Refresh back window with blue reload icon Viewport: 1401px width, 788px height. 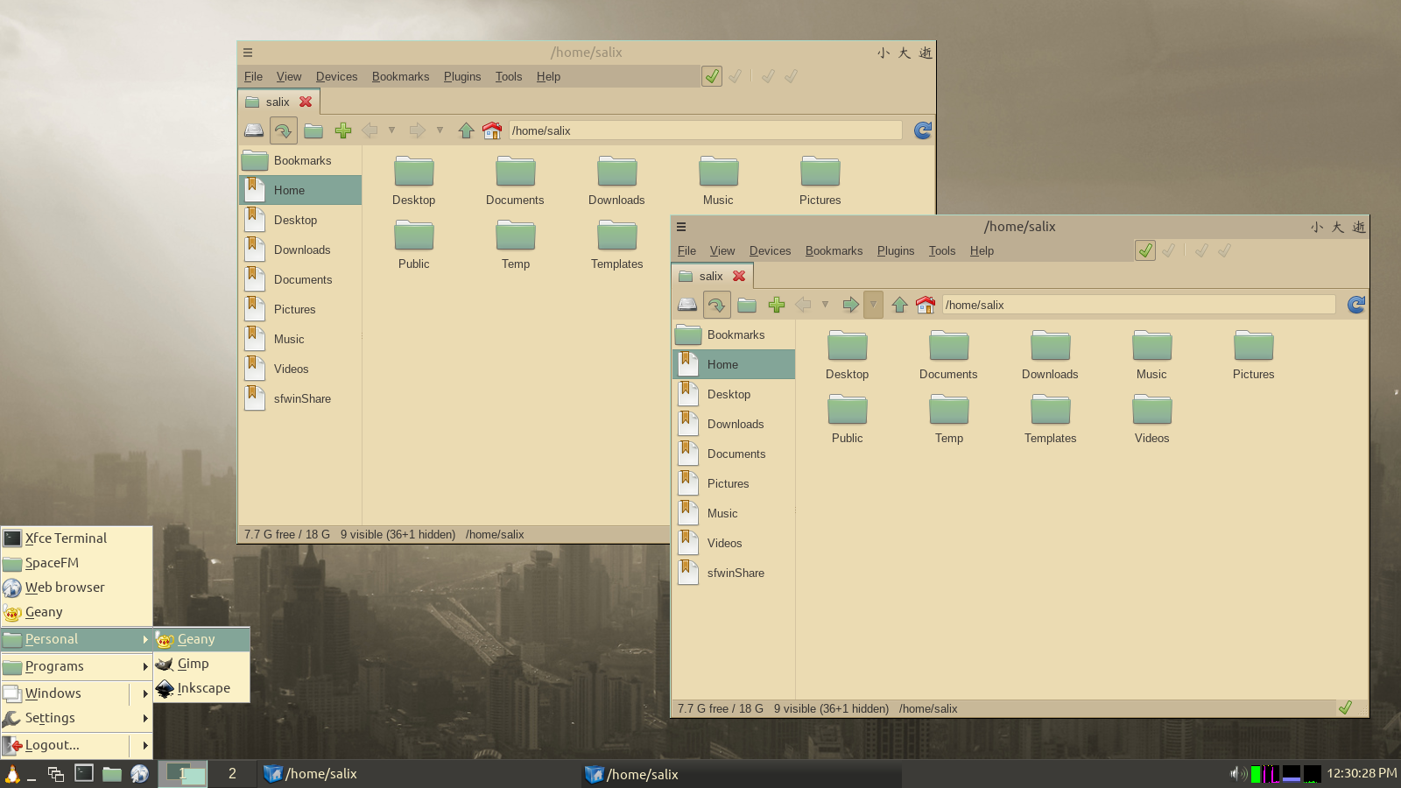tap(923, 130)
